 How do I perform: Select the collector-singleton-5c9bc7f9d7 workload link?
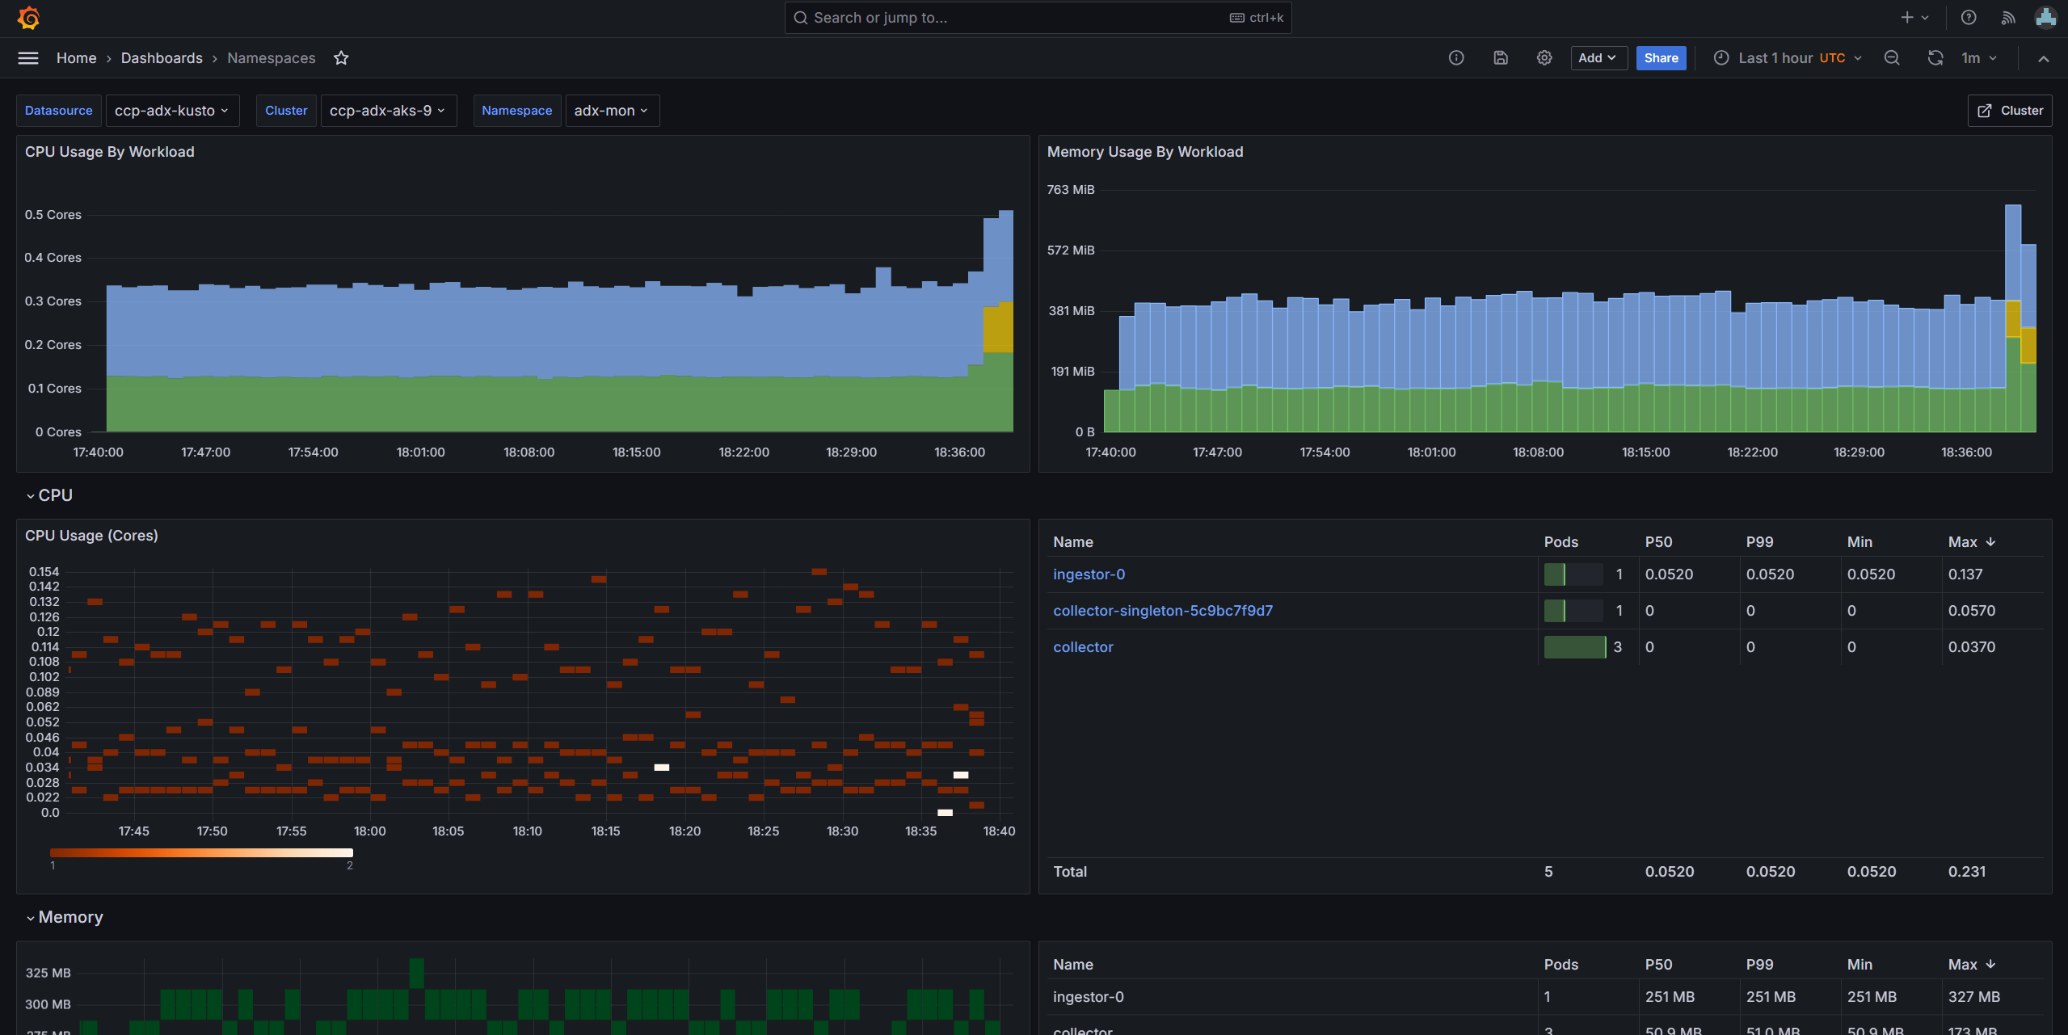(1161, 610)
